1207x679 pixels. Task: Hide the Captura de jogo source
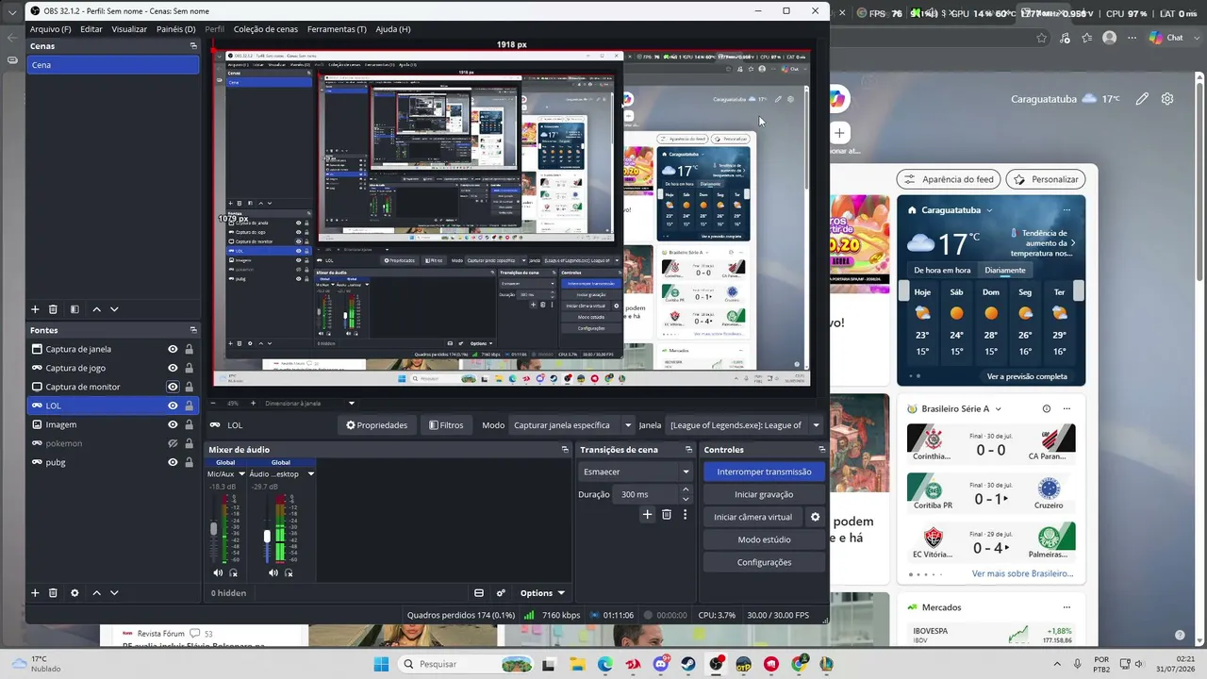173,368
